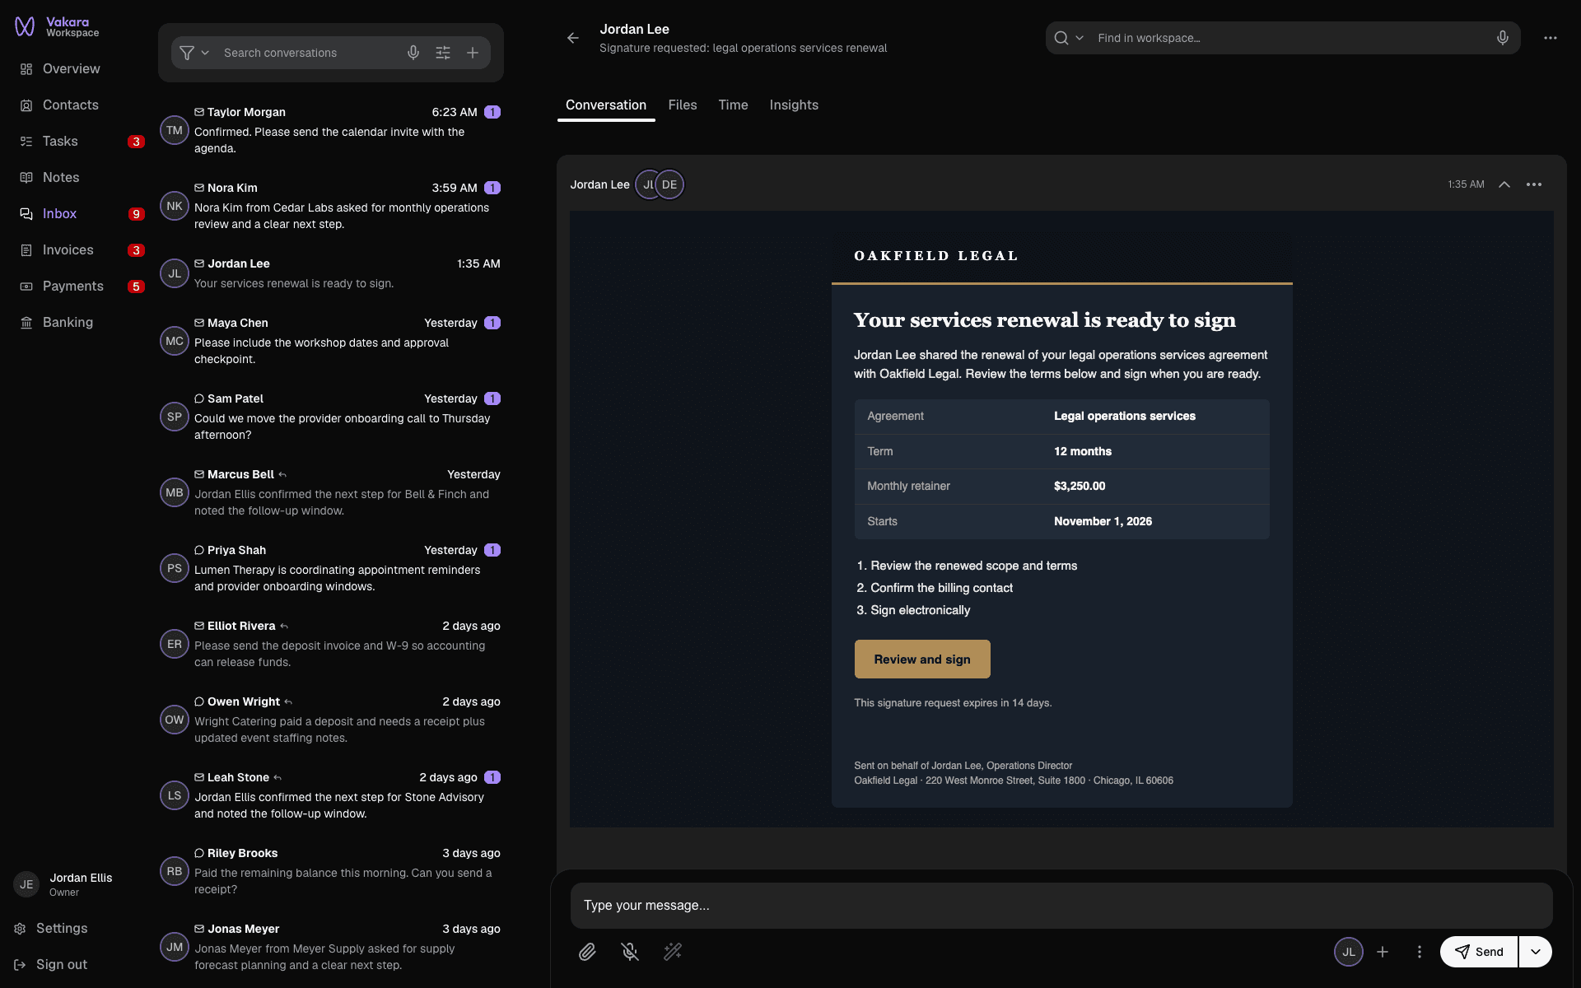
Task: Click the workspace search voice microphone
Action: 1503,38
